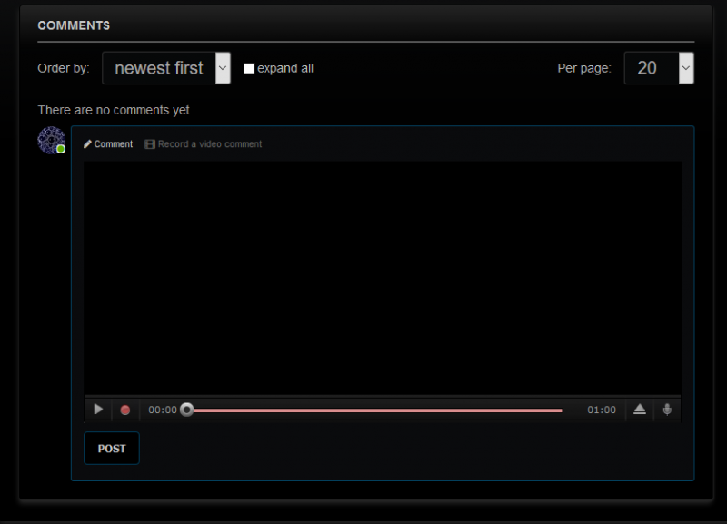Start recording with the red record button
This screenshot has width=727, height=524.
125,410
